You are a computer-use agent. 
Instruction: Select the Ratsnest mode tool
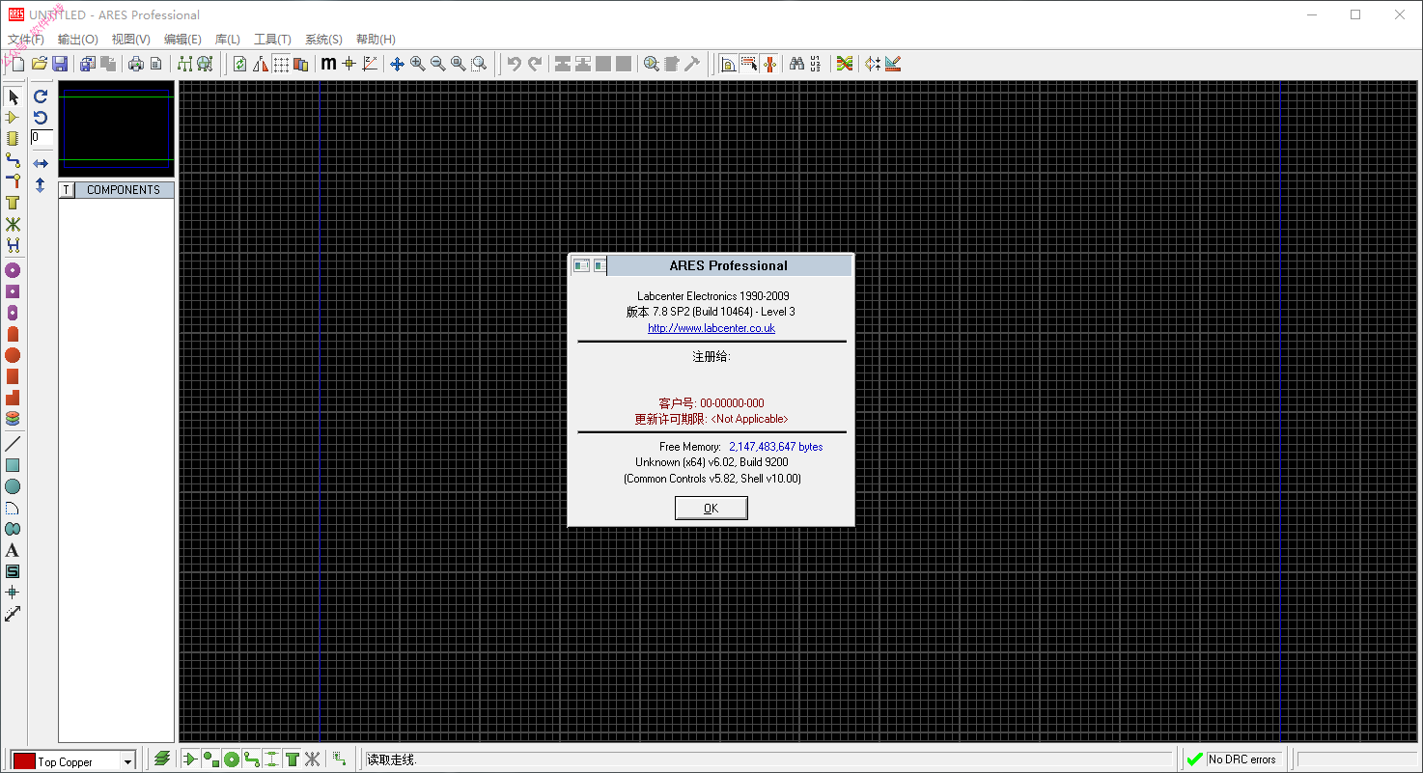(13, 224)
